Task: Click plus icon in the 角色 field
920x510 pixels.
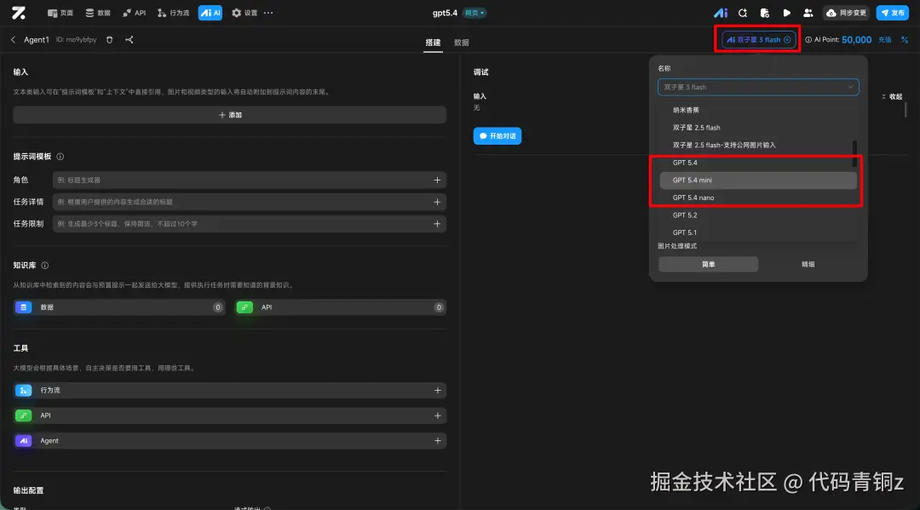Action: (x=437, y=180)
